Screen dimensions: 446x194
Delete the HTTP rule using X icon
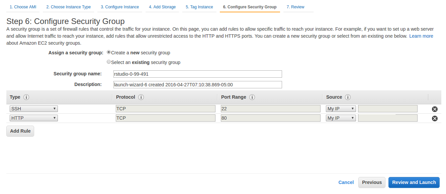435,118
